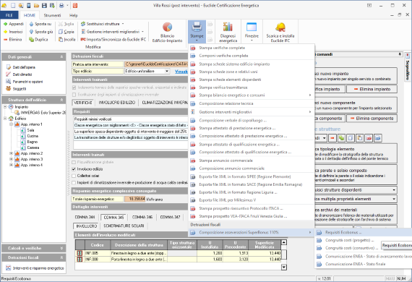
Task: Click the save icon in quick access toolbar
Action: click(44, 5)
